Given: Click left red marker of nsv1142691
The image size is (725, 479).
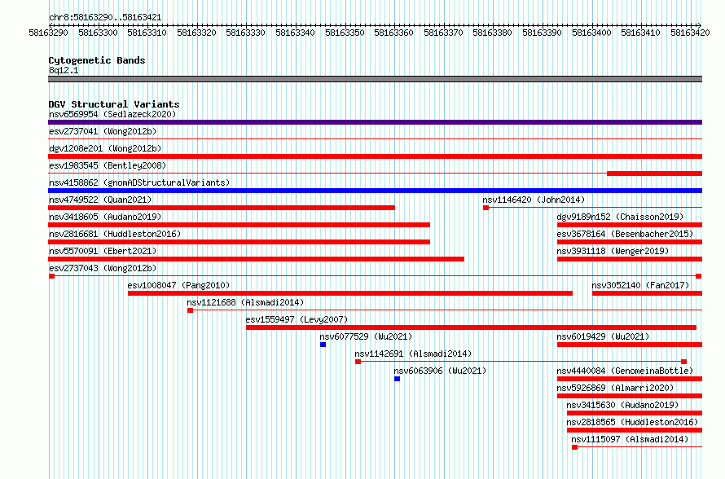Looking at the screenshot, I should point(358,362).
